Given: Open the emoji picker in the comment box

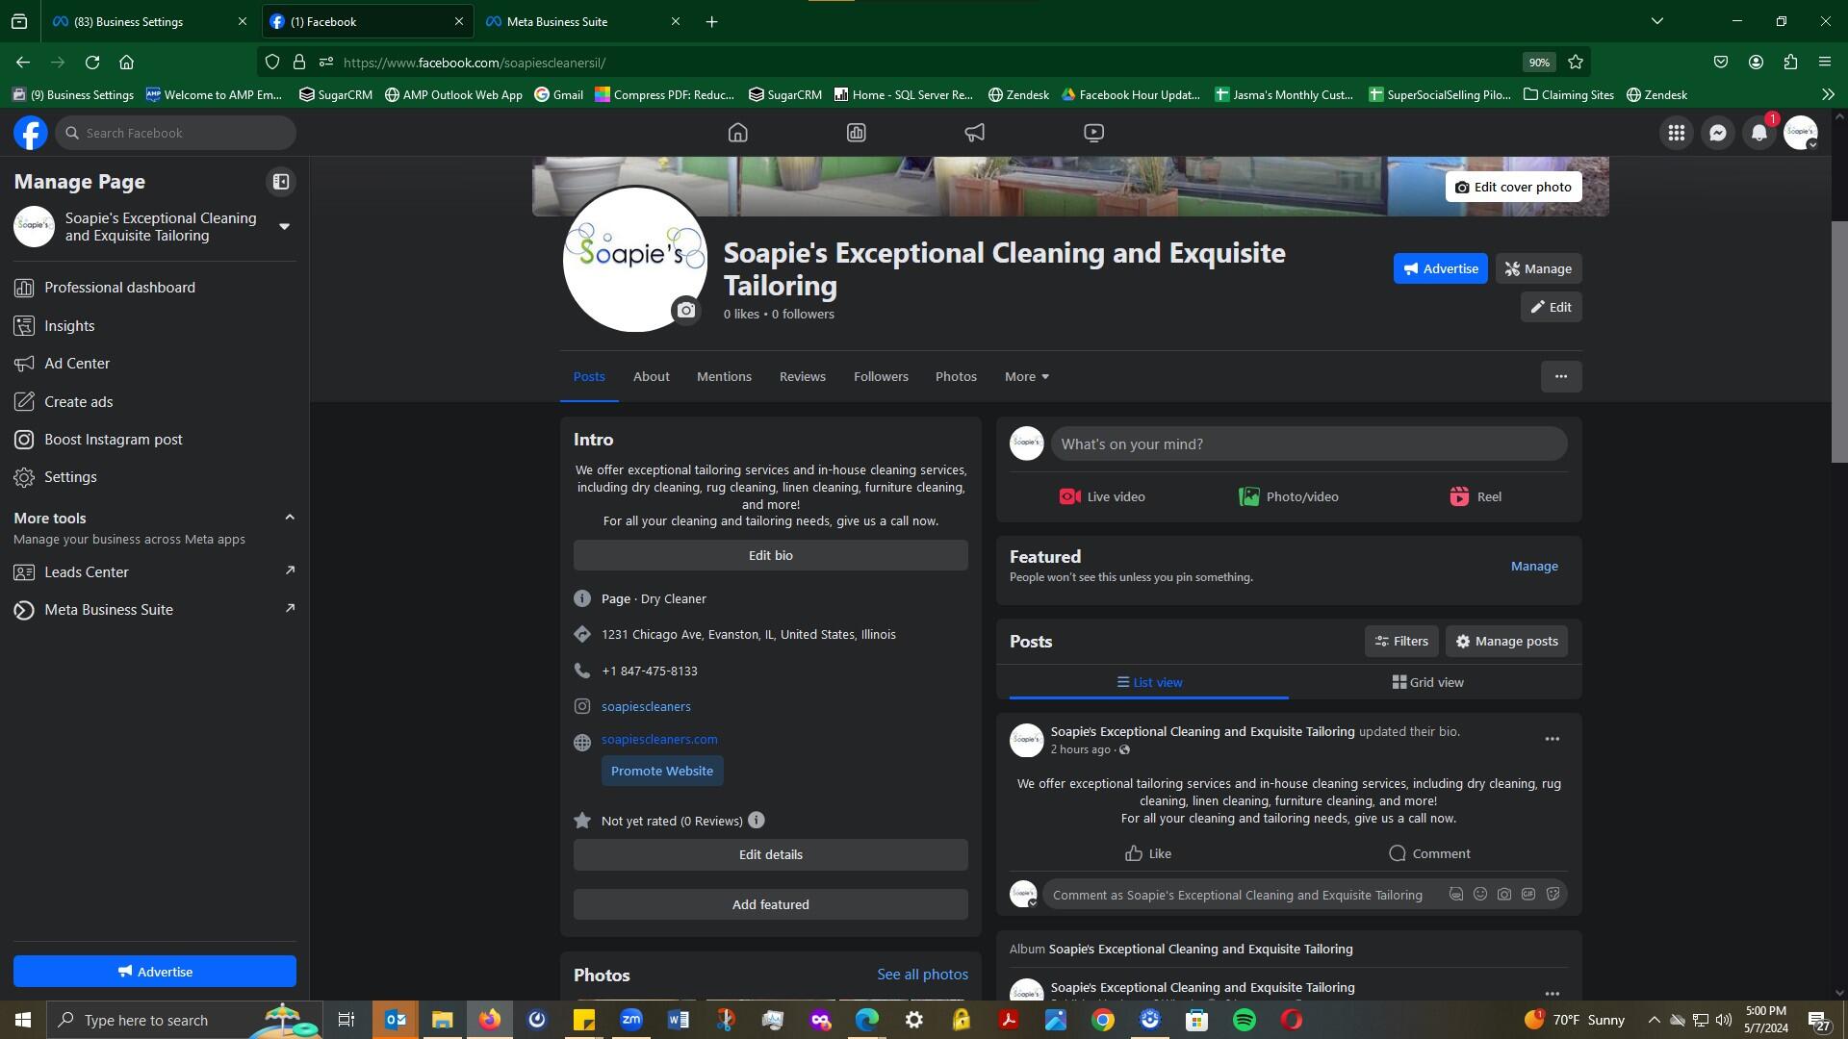Looking at the screenshot, I should 1480,894.
